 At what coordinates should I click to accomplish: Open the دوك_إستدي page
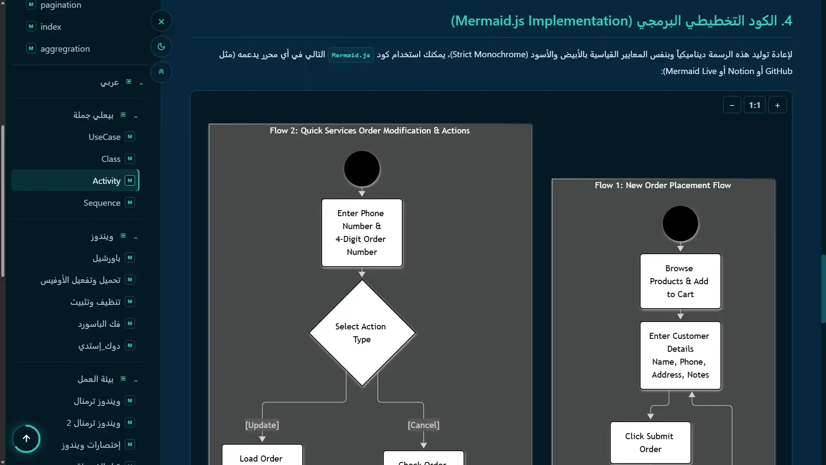[x=99, y=346]
